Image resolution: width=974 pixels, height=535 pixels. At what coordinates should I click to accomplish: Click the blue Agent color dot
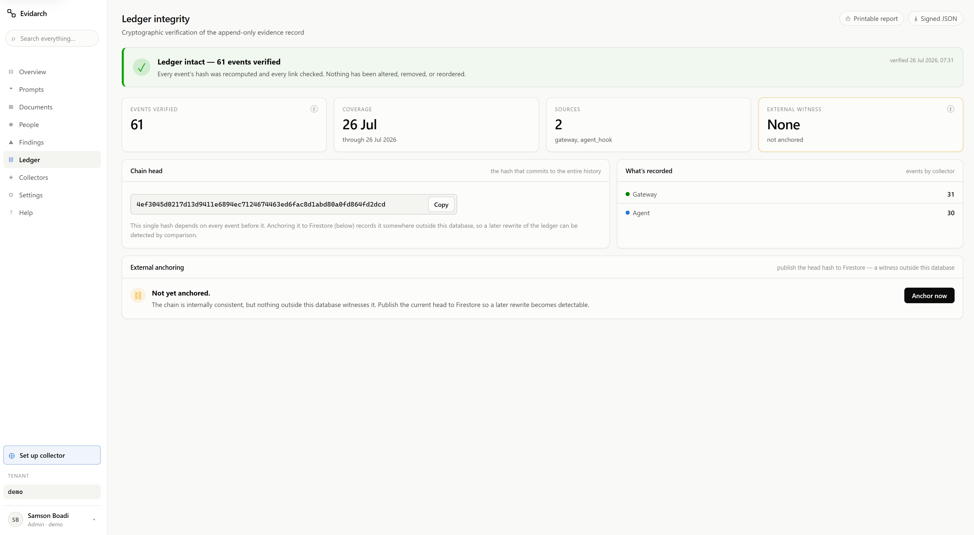628,213
